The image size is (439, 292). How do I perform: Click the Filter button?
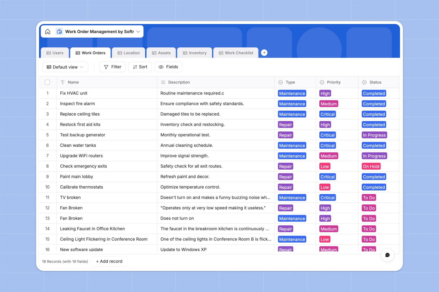point(112,67)
